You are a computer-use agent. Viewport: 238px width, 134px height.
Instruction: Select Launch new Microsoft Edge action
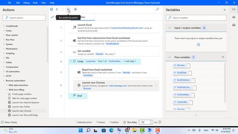pos(25,115)
